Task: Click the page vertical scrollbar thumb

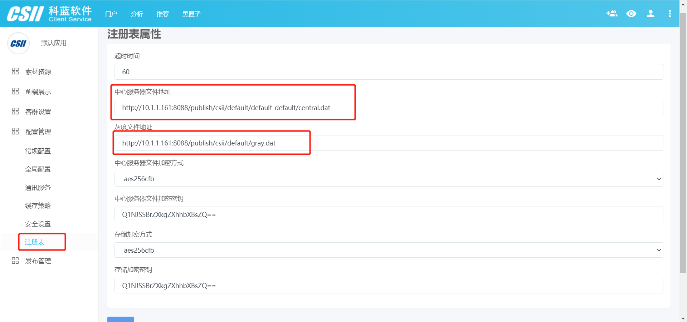Action: click(x=683, y=143)
